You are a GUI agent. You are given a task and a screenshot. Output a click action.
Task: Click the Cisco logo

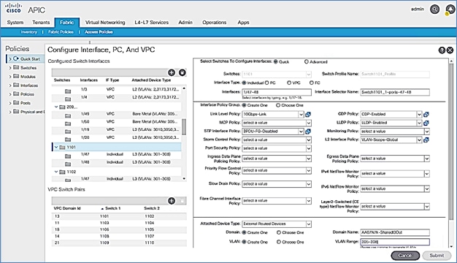click(14, 8)
